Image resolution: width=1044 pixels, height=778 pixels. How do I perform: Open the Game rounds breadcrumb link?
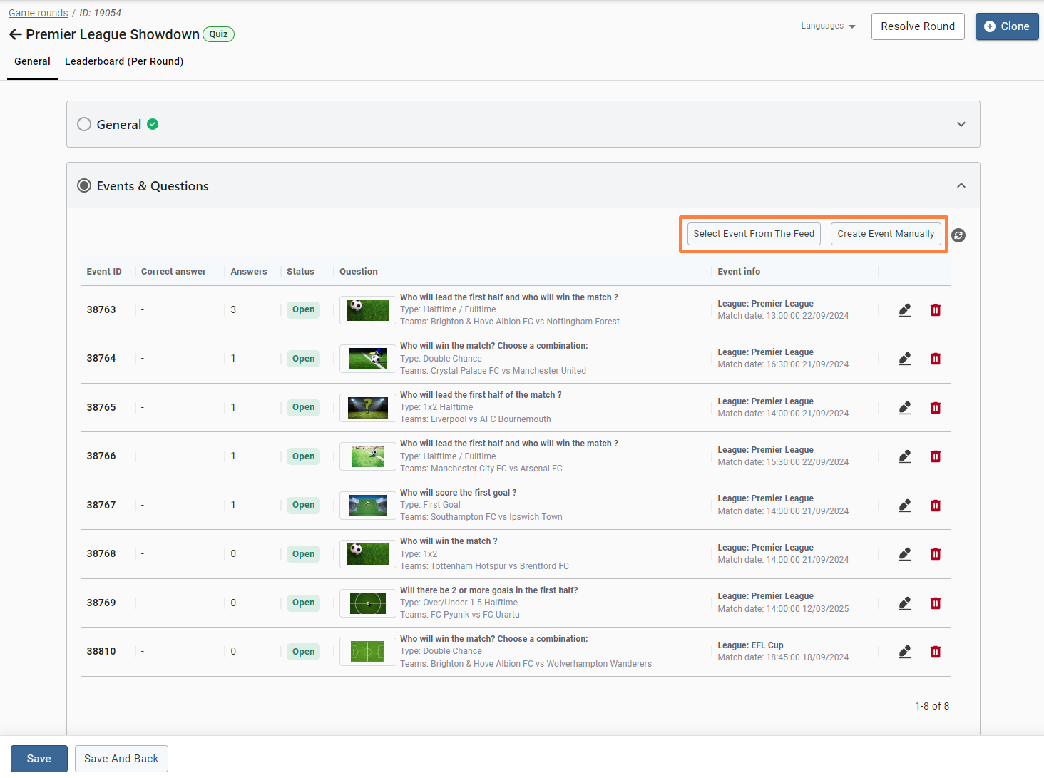pos(39,13)
